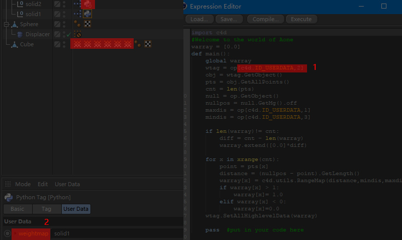
Task: Select the disabled Python tag on solid2
Action: [x=87, y=4]
